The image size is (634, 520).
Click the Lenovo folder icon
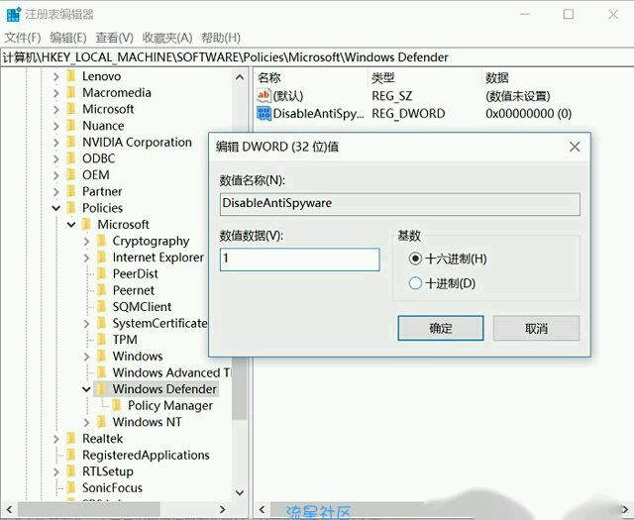(71, 76)
